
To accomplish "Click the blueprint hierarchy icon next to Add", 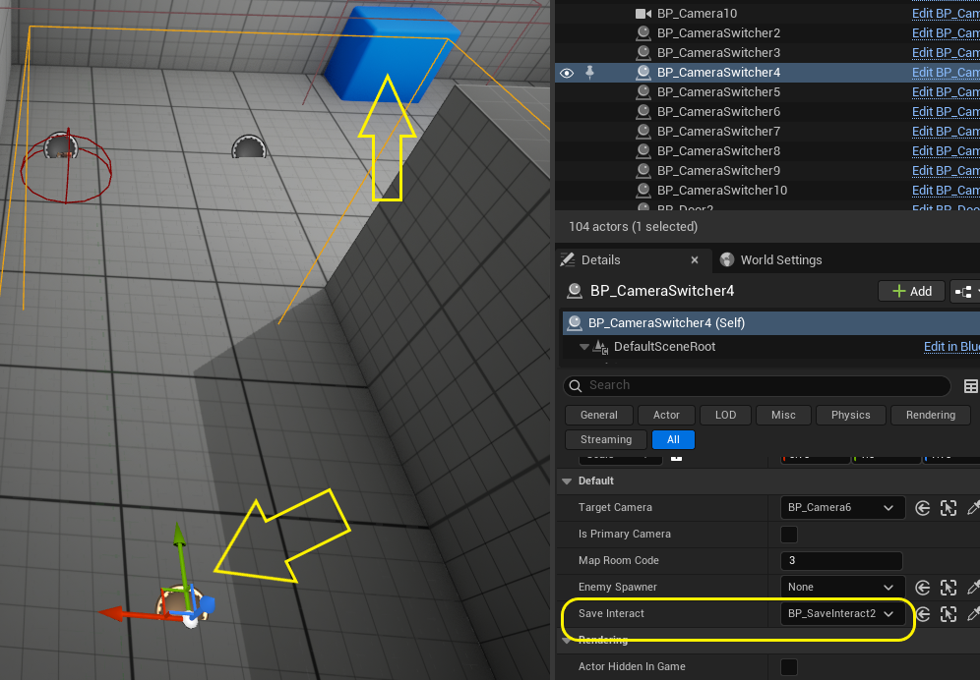I will pyautogui.click(x=963, y=292).
